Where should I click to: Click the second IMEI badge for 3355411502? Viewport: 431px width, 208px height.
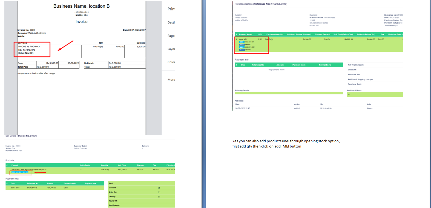(242, 47)
